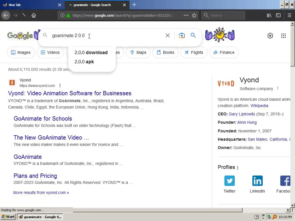
Task: Click the Vyond favicon in the result
Action: coord(12,83)
